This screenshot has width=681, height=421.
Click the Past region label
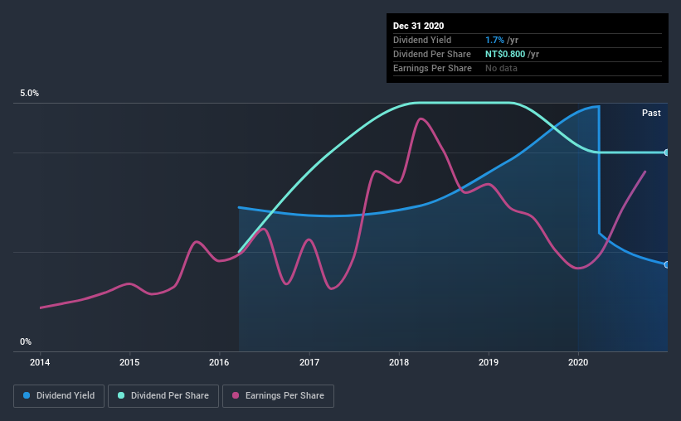coord(651,113)
